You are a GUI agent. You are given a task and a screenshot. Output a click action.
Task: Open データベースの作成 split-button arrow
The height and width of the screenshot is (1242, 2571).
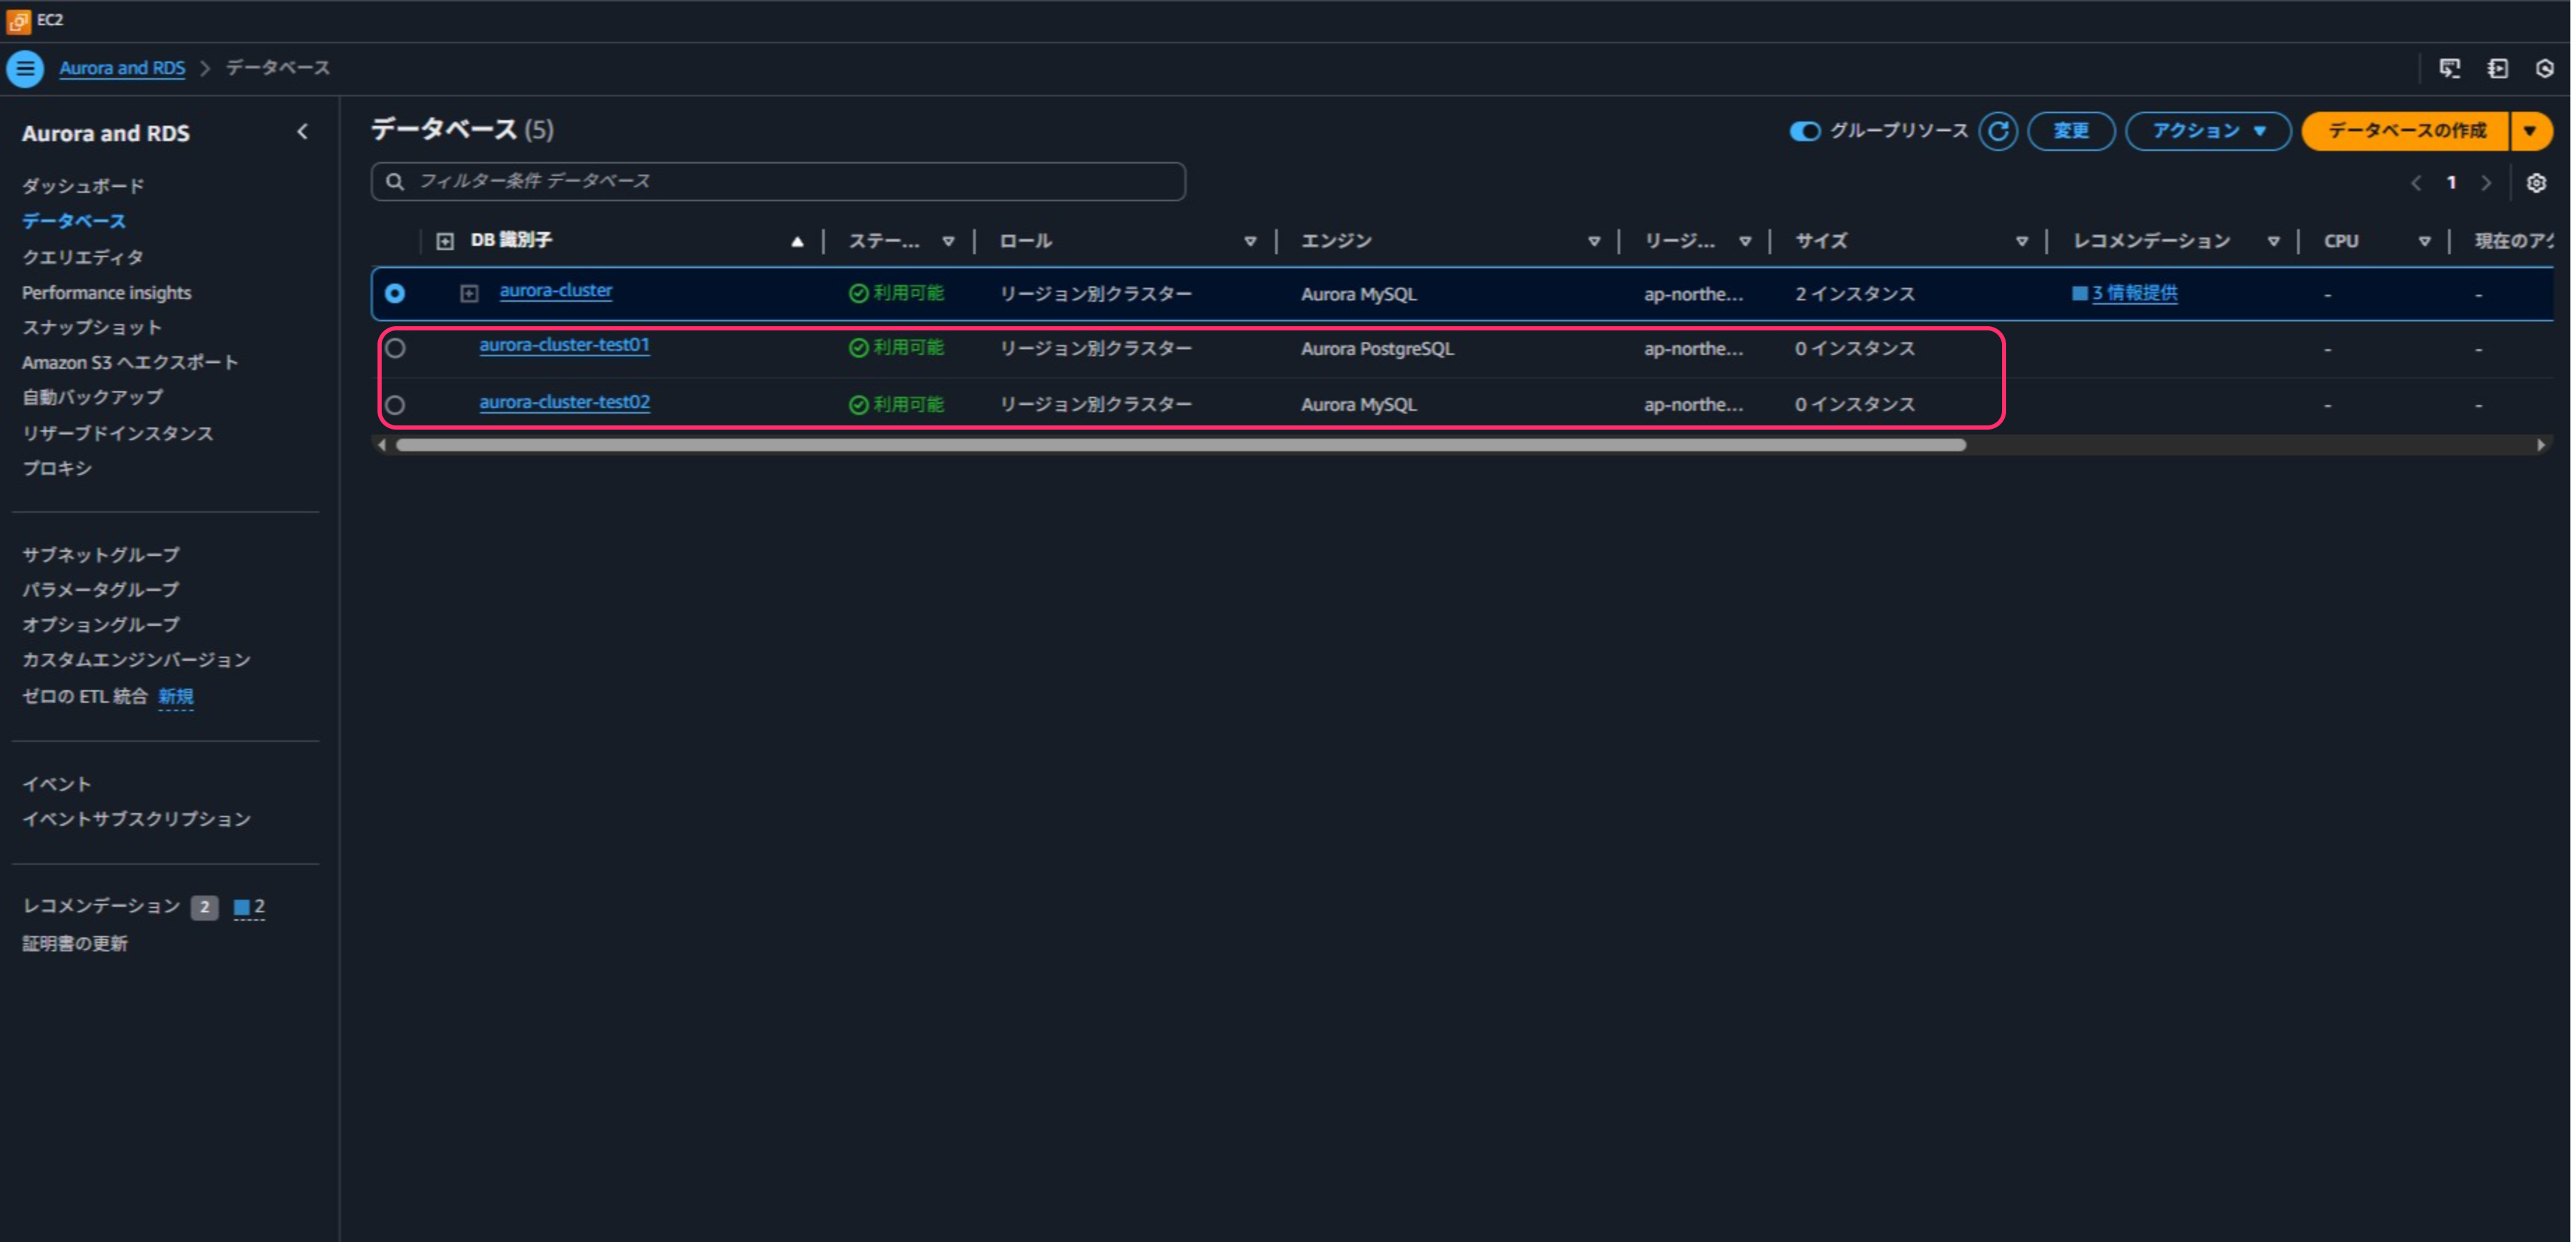pos(2529,131)
